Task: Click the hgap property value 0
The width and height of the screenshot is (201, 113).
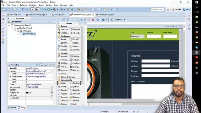Action: [x=39, y=79]
